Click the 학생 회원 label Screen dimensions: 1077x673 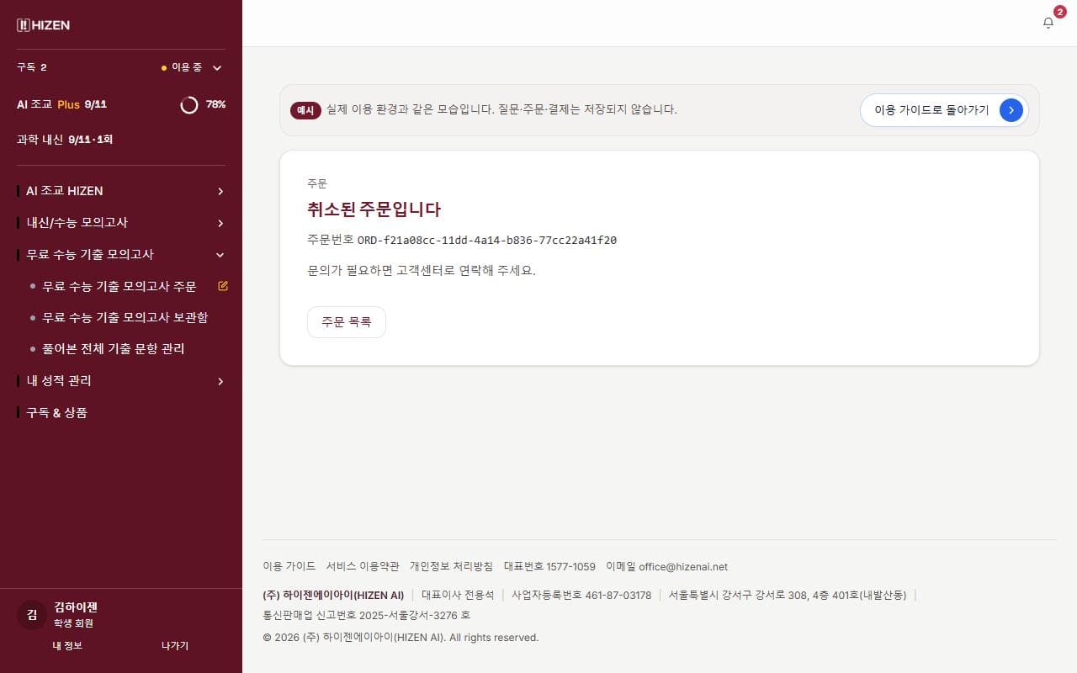(x=73, y=623)
